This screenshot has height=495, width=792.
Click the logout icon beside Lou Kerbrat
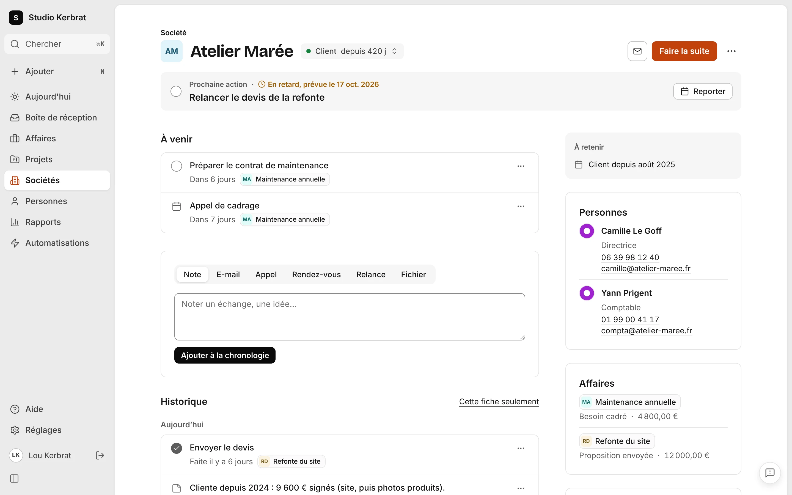point(100,455)
